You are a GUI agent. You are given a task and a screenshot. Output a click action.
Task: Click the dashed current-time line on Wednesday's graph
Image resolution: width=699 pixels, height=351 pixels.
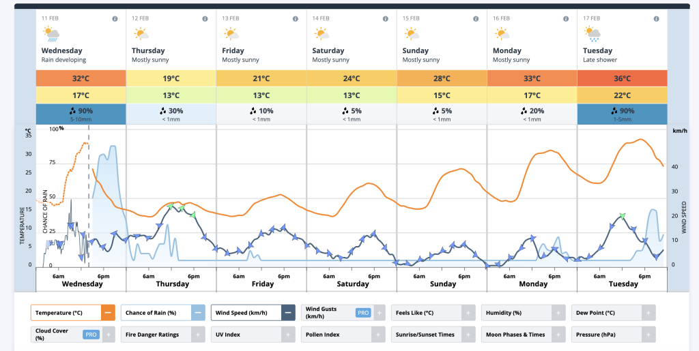pos(89,204)
